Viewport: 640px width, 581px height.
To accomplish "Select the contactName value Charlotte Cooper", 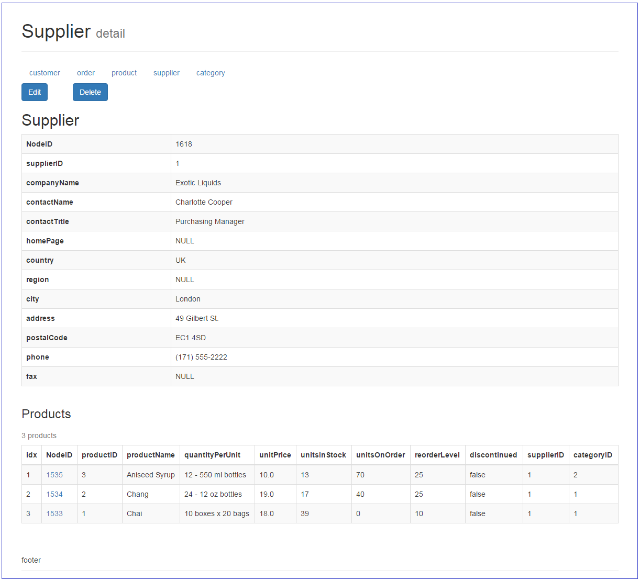I will click(x=204, y=202).
